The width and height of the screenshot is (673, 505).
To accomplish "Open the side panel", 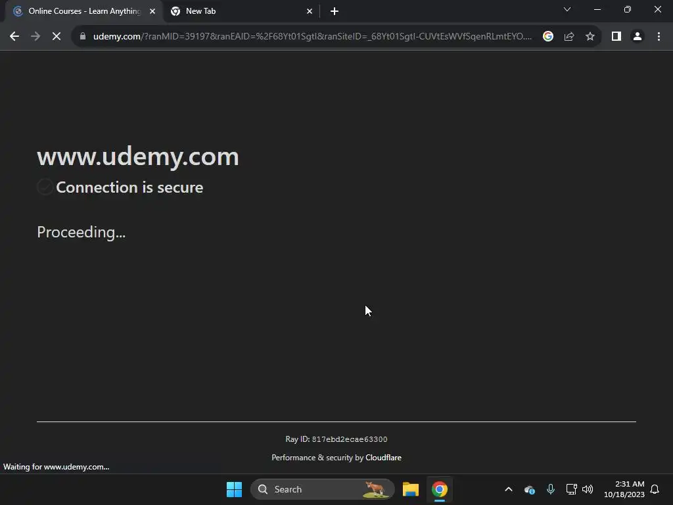I will click(x=616, y=37).
